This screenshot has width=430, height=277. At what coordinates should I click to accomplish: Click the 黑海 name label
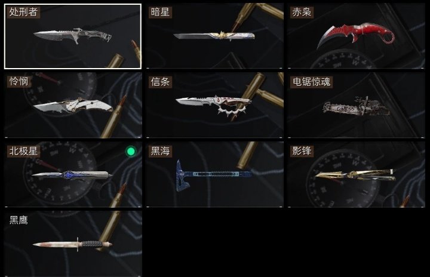pyautogui.click(x=160, y=151)
